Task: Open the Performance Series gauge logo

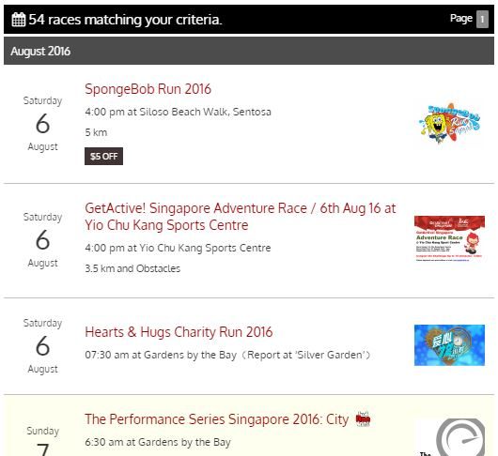Action: [x=451, y=437]
